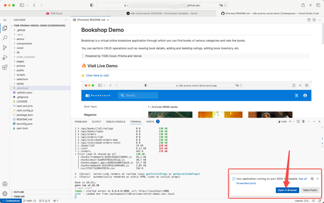Viewport: 324px width, 203px height.
Task: Open the Search view
Action: (5, 38)
